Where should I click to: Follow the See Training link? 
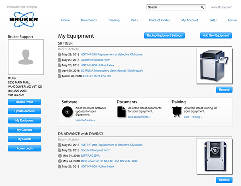click(193, 117)
